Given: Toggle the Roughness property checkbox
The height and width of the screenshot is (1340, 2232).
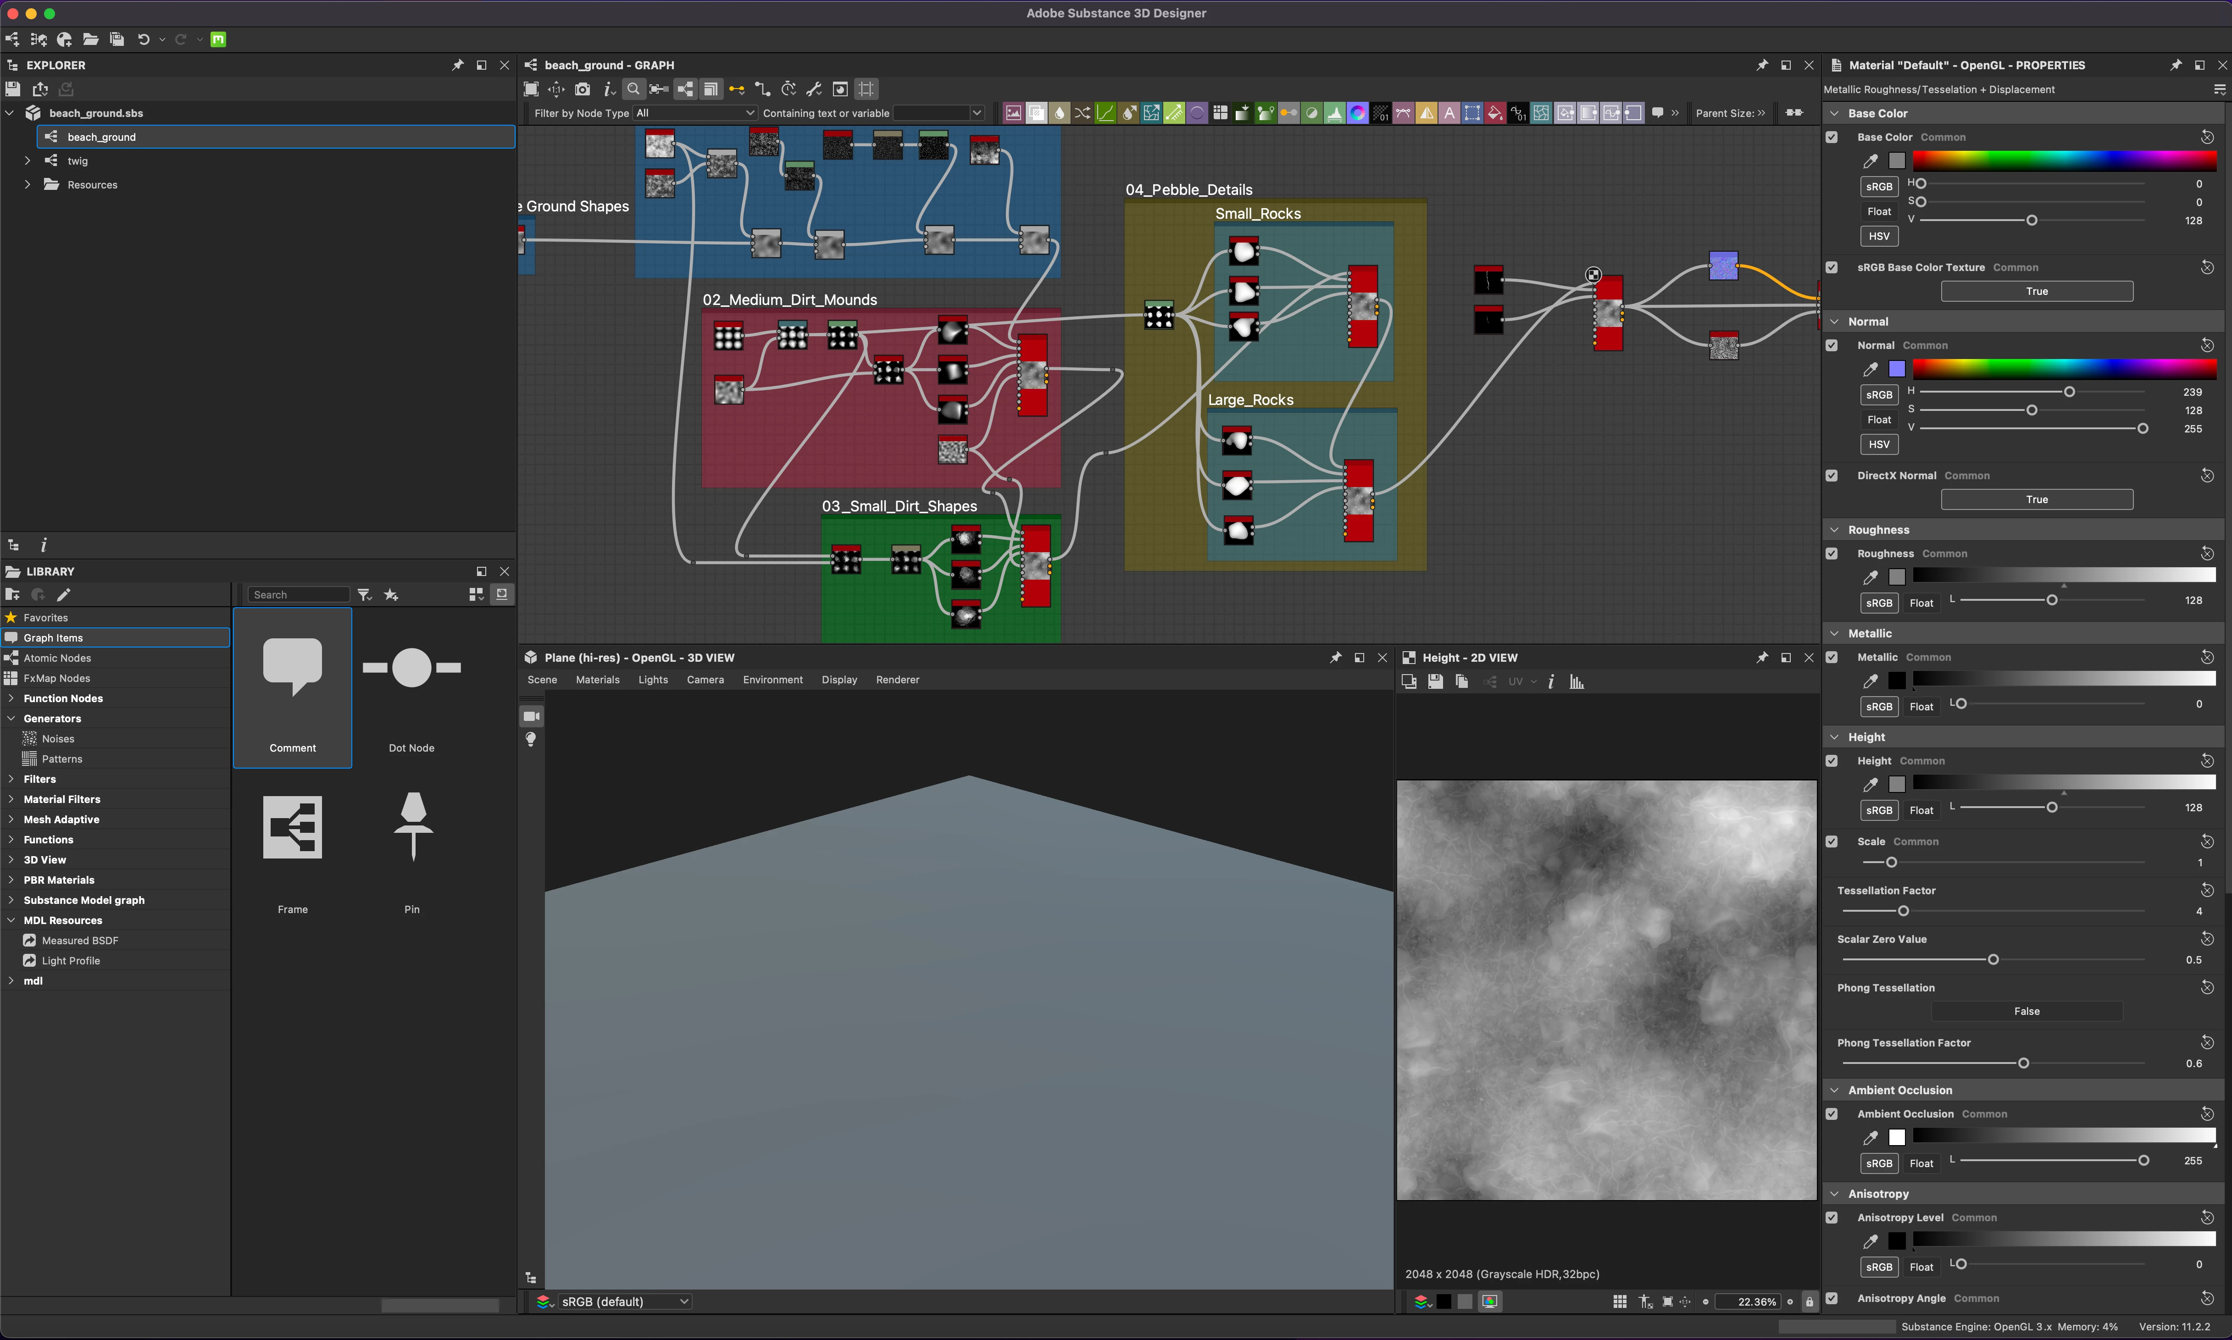Looking at the screenshot, I should point(1831,554).
